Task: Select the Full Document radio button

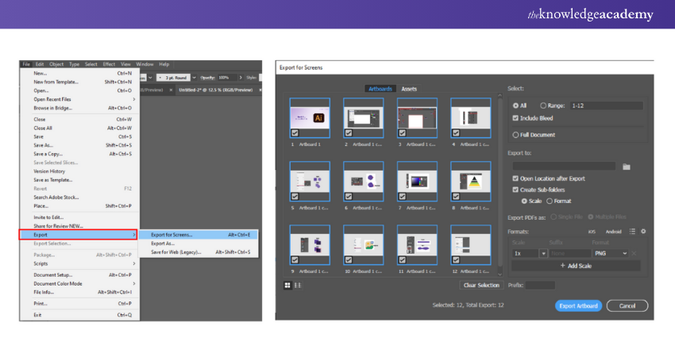Action: (515, 135)
